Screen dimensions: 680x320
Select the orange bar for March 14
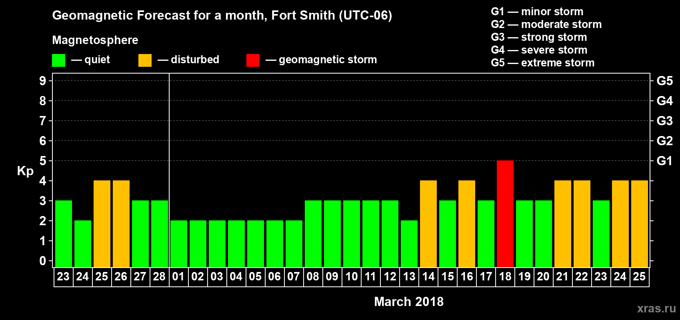[428, 224]
